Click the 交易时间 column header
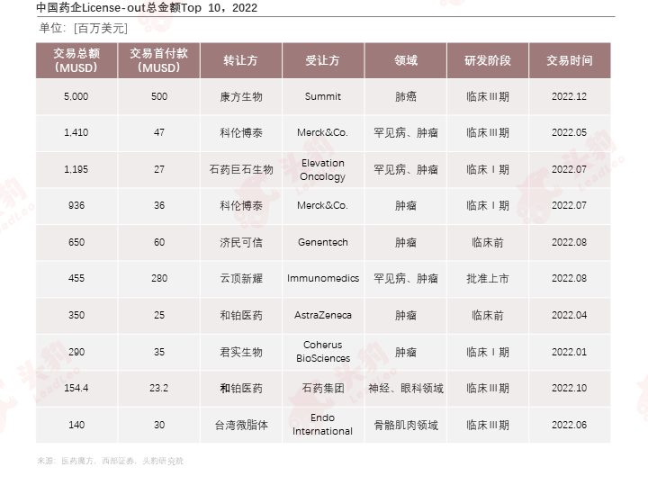This screenshot has width=648, height=485. 570,60
